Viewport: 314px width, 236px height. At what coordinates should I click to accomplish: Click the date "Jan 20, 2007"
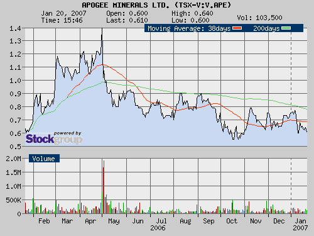[x=63, y=13]
